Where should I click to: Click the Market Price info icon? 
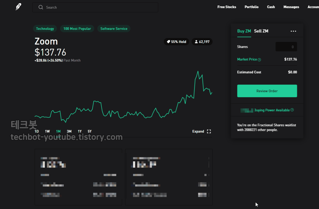259,60
